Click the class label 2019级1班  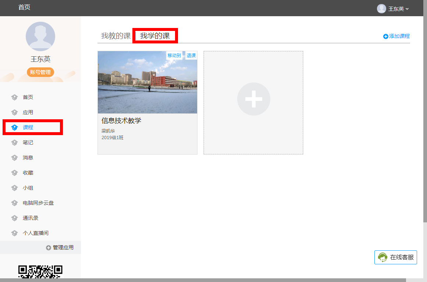(x=113, y=138)
